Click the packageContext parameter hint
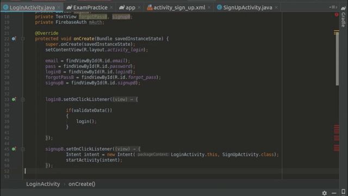 pyautogui.click(x=153, y=155)
